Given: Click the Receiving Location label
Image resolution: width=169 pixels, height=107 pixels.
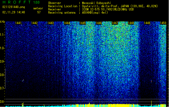Looking at the screenshot, I should (63, 6).
